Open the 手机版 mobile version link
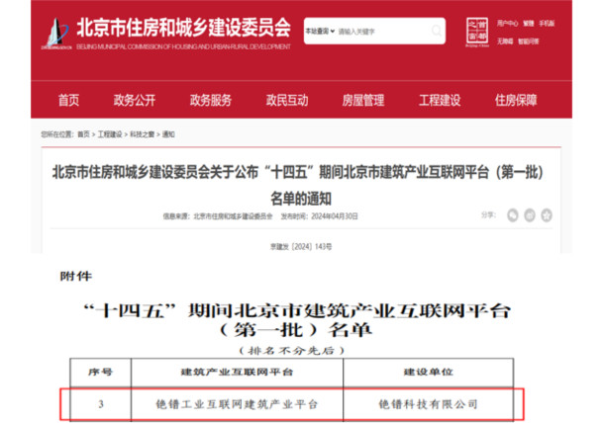 pos(547,24)
